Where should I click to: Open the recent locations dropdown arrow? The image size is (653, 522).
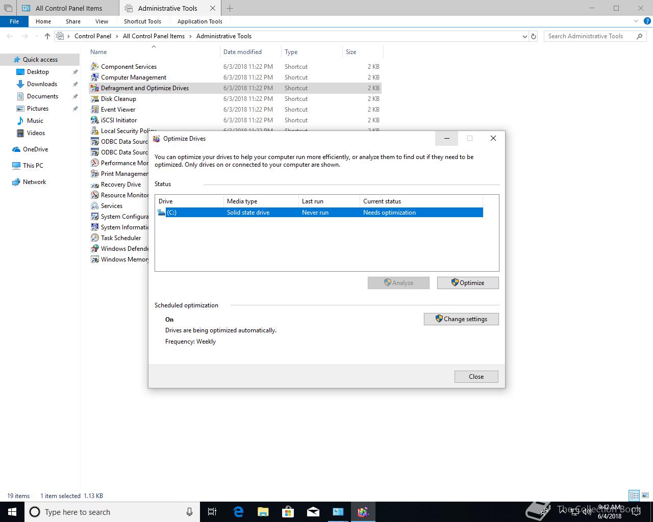(37, 36)
